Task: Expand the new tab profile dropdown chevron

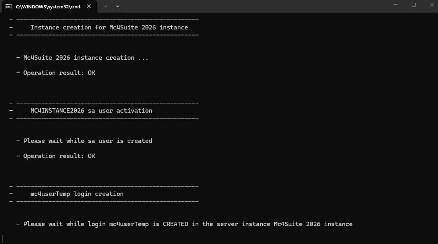Action: (x=118, y=6)
